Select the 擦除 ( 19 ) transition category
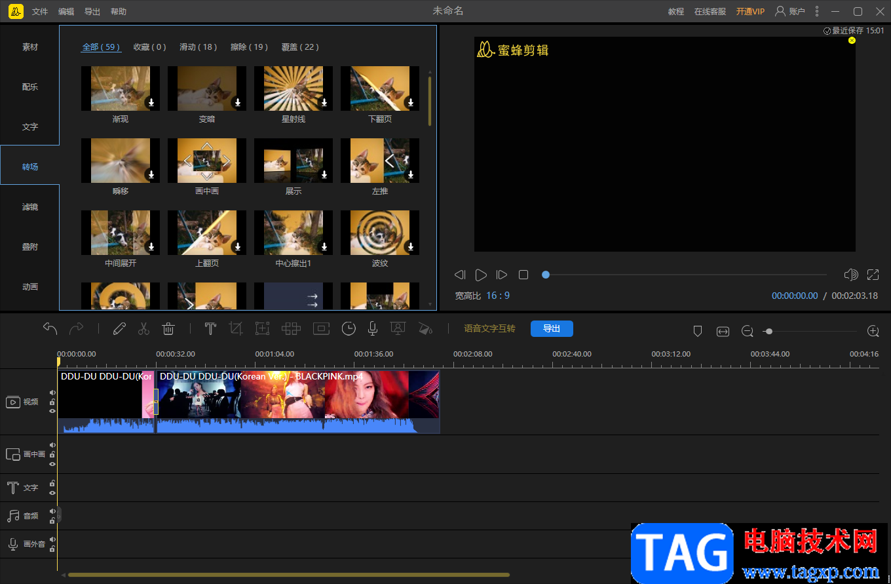Image resolution: width=891 pixels, height=584 pixels. [249, 47]
